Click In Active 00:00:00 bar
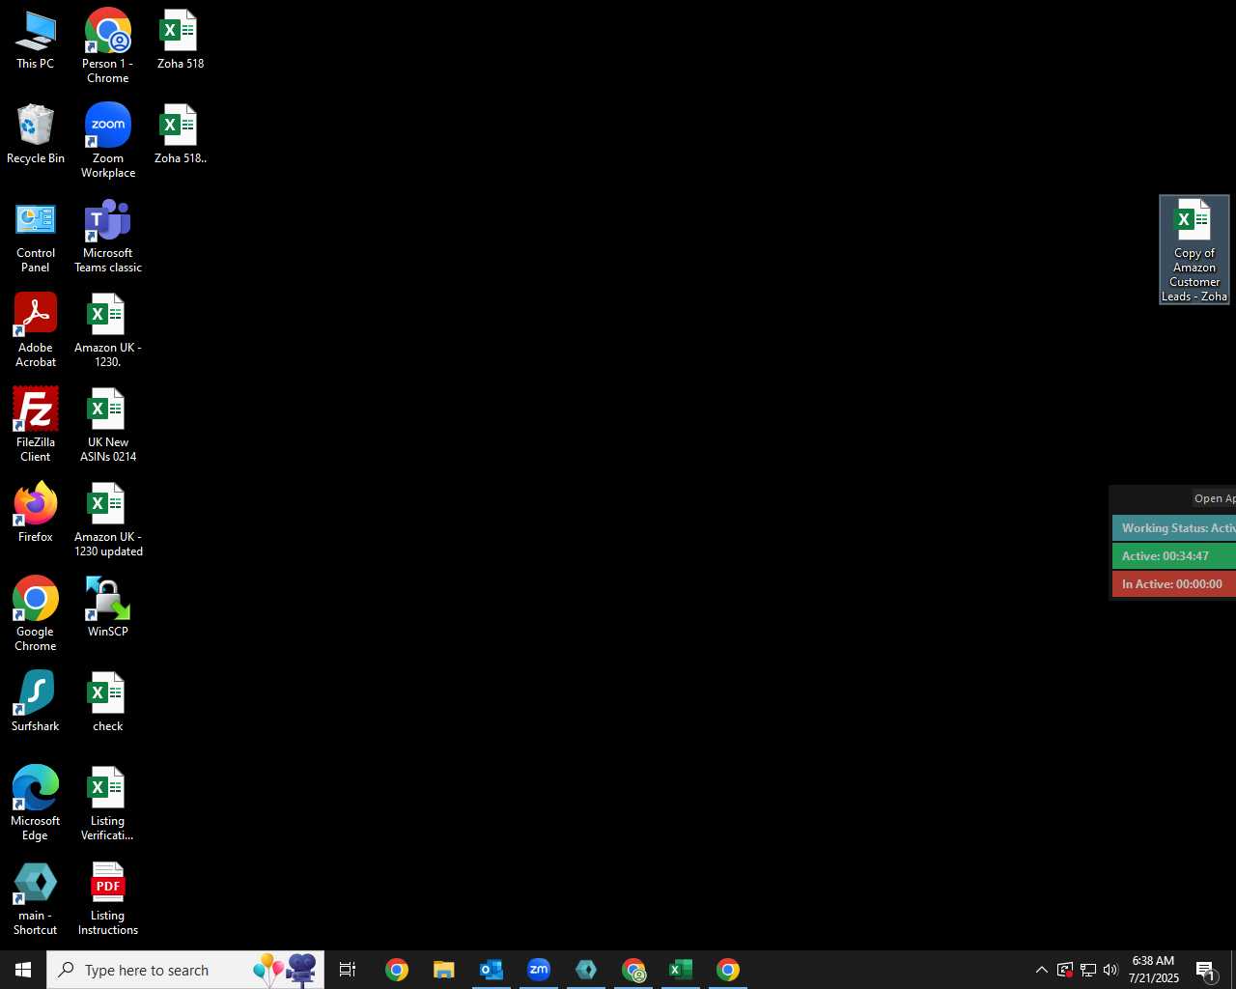The height and width of the screenshot is (989, 1236). tap(1174, 584)
